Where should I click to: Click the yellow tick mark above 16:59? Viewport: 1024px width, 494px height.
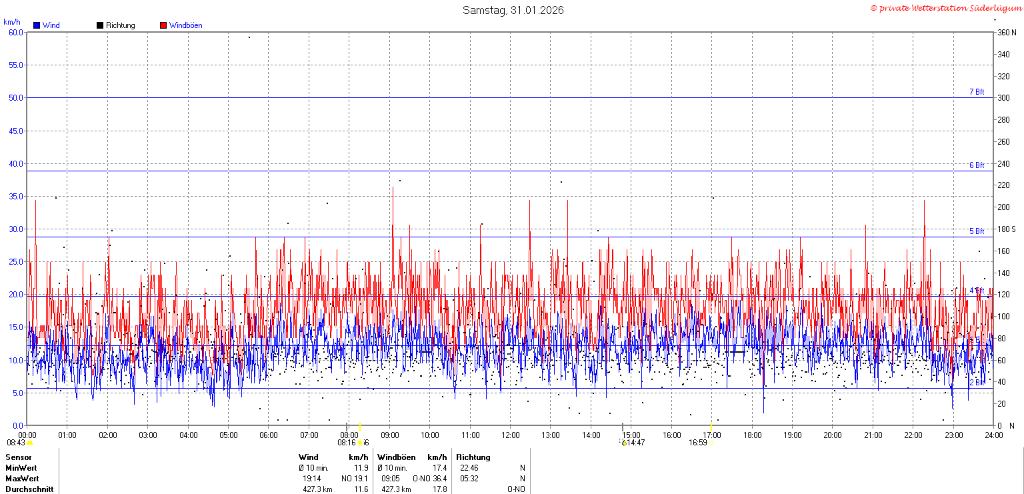711,427
